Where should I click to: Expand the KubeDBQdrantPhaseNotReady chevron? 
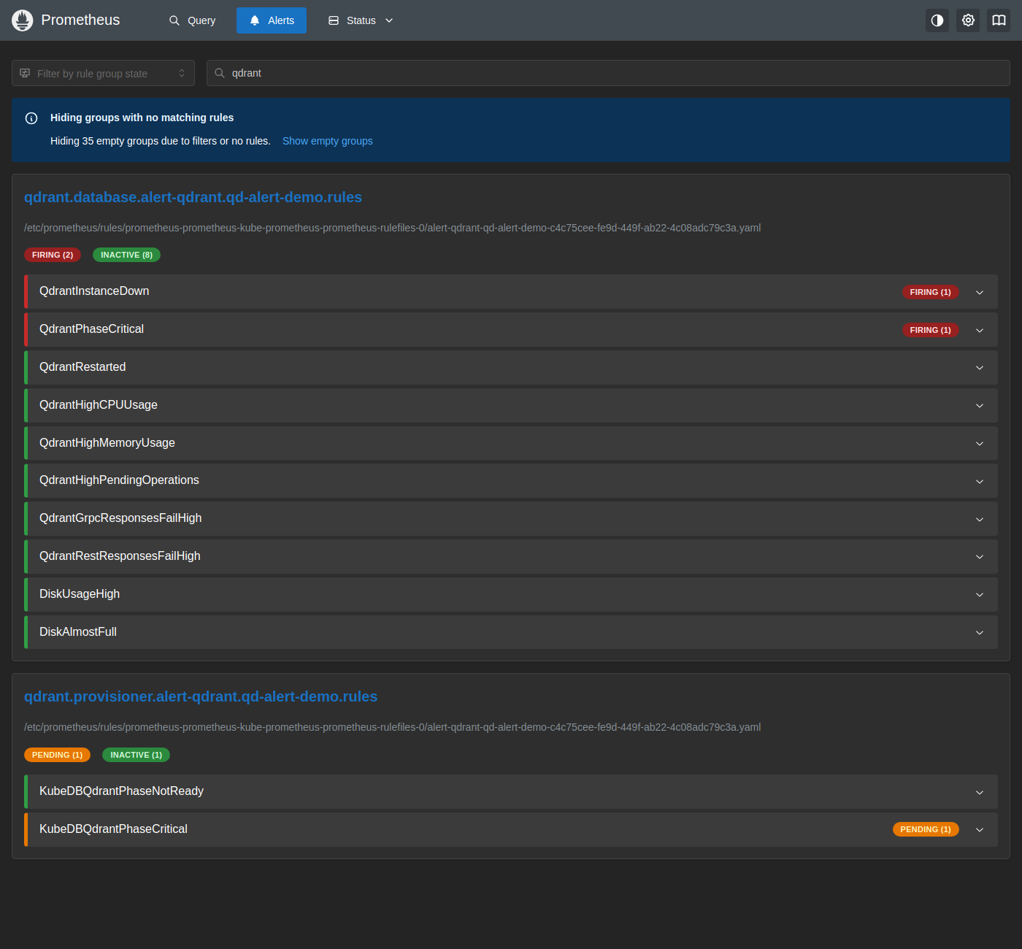(980, 792)
